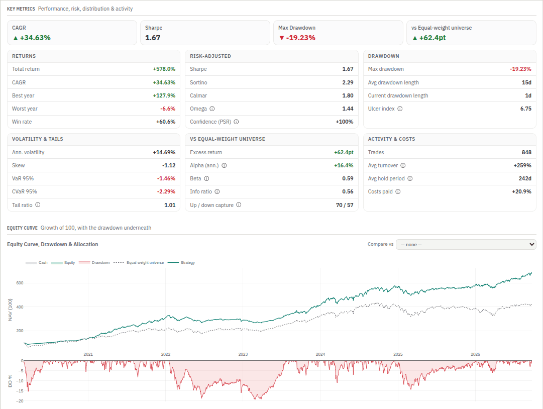The image size is (543, 409).
Task: Click the Omega value 1.44
Action: point(348,109)
